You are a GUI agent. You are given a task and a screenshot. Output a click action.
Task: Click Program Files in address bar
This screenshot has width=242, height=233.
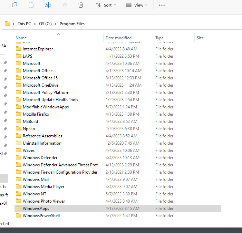72,24
